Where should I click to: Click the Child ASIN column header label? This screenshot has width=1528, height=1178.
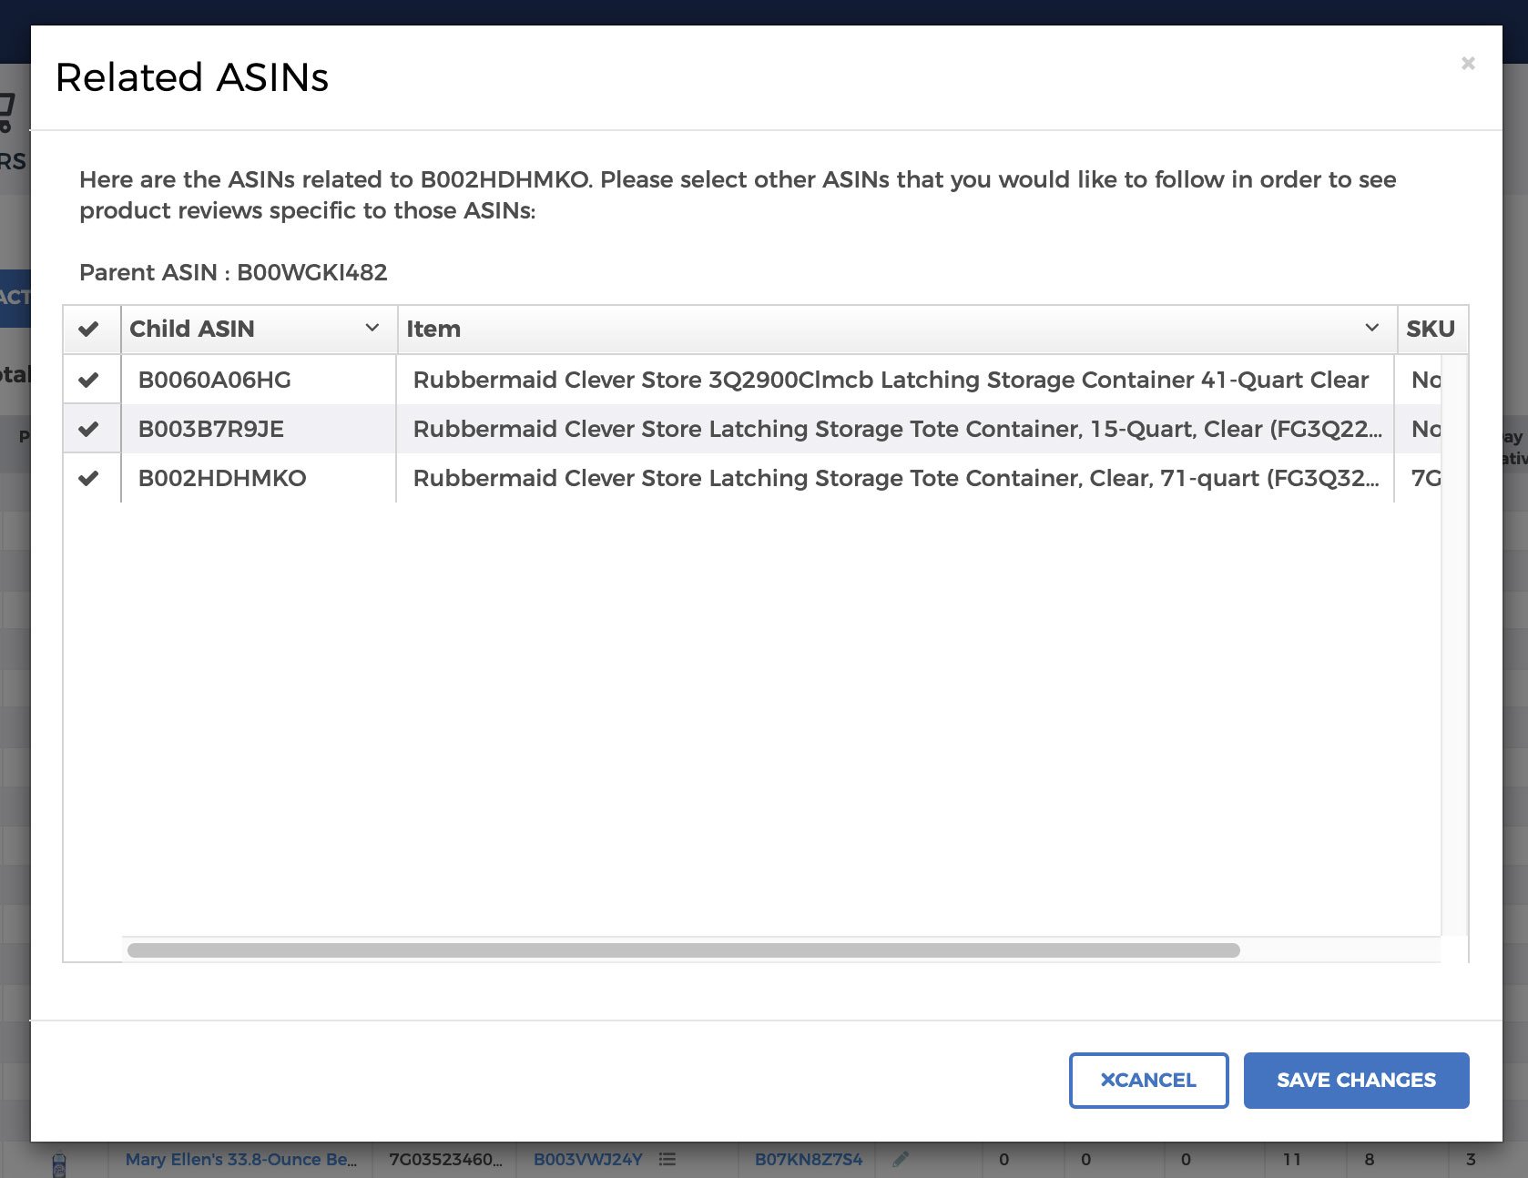click(x=192, y=329)
